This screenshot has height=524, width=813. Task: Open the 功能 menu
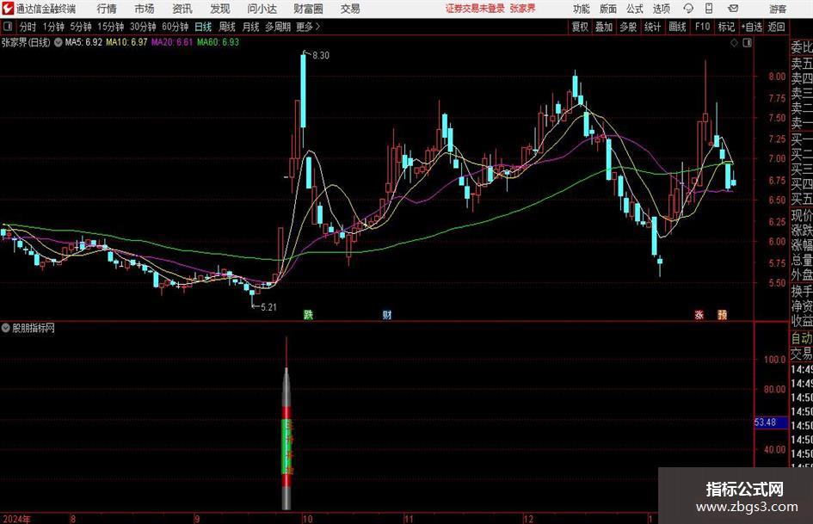coord(581,9)
